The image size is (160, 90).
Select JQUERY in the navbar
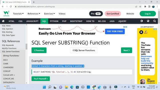pos(122,21)
